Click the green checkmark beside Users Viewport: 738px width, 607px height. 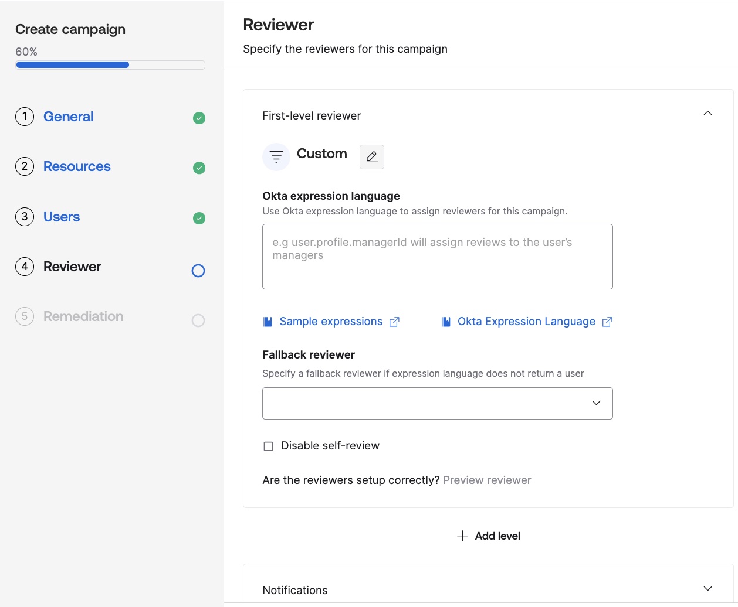(199, 219)
